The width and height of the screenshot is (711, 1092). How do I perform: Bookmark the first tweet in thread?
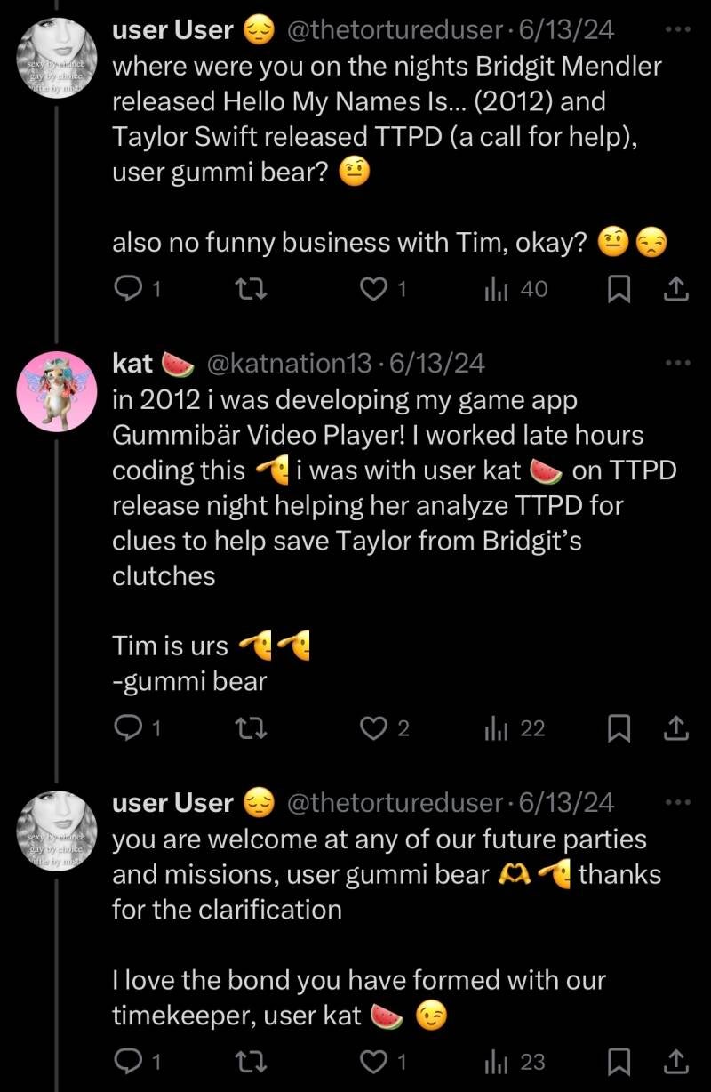coord(619,288)
